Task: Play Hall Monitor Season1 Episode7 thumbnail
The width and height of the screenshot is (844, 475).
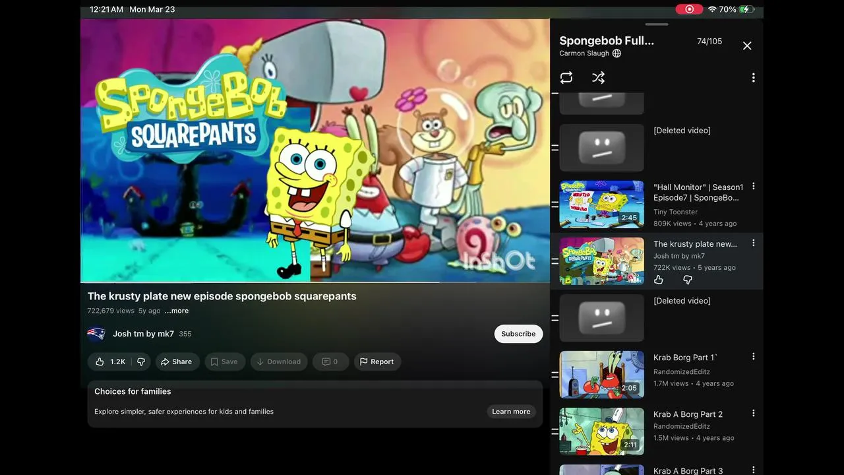Action: (x=601, y=205)
